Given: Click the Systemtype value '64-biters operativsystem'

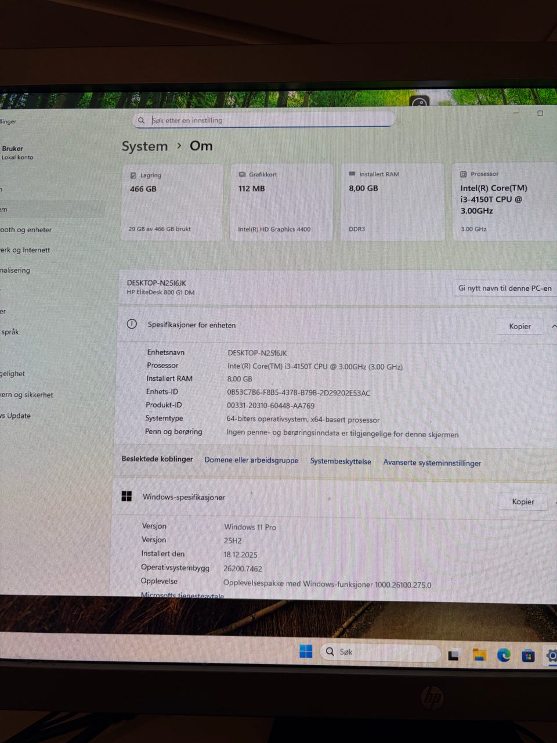Looking at the screenshot, I should [303, 420].
